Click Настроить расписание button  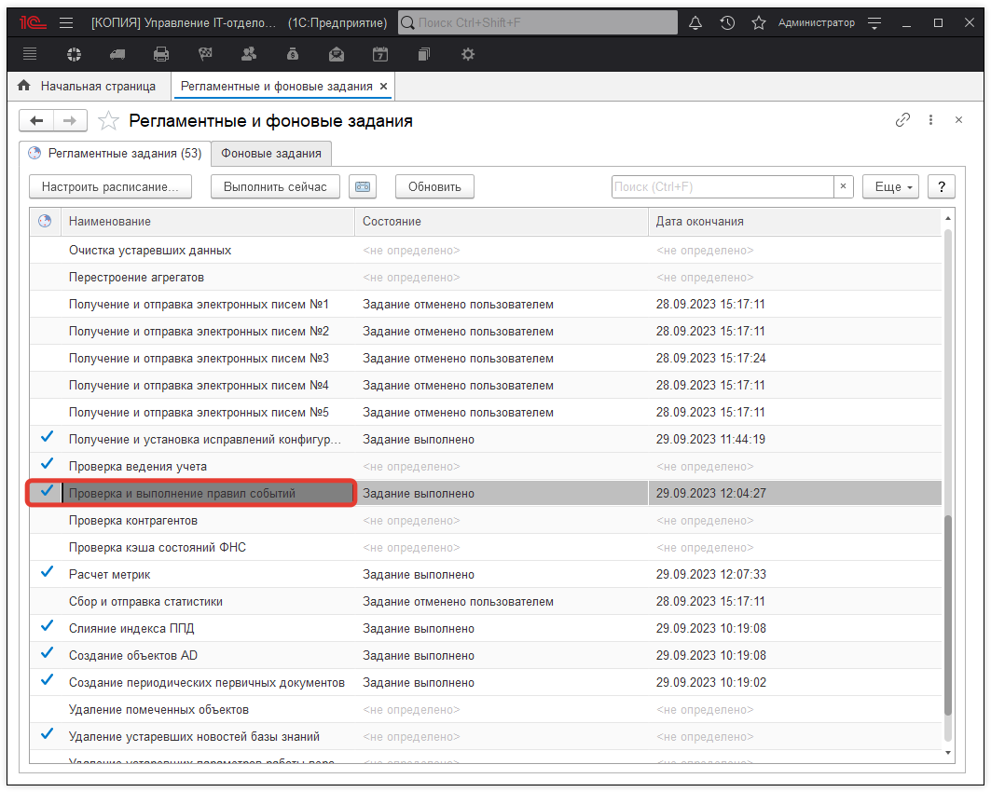[x=110, y=186]
